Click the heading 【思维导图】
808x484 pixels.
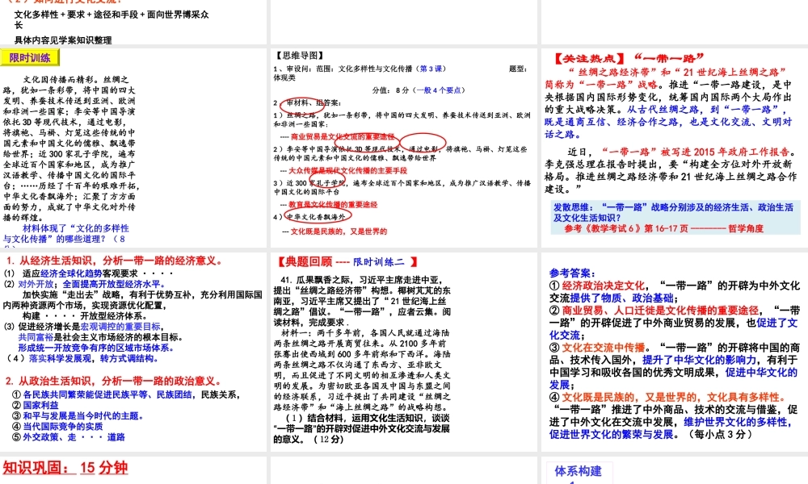point(299,55)
